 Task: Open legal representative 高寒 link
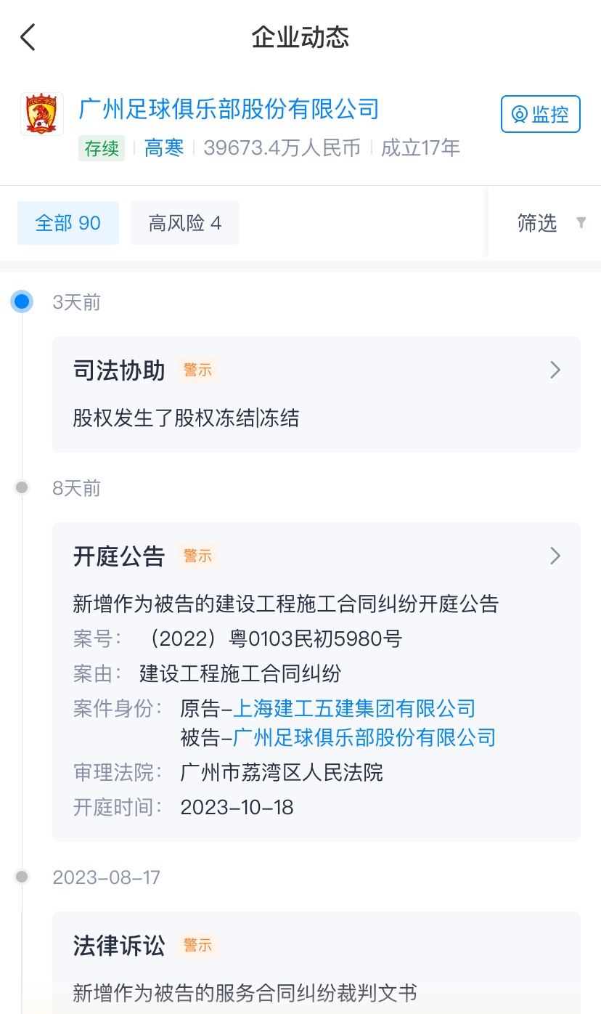(163, 148)
